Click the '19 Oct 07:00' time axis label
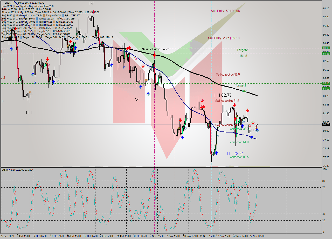Image resolution: width=332 pixels, height=239 pixels. click(x=91, y=236)
